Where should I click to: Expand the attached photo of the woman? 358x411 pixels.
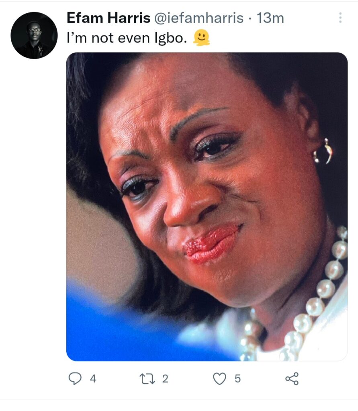(x=207, y=207)
